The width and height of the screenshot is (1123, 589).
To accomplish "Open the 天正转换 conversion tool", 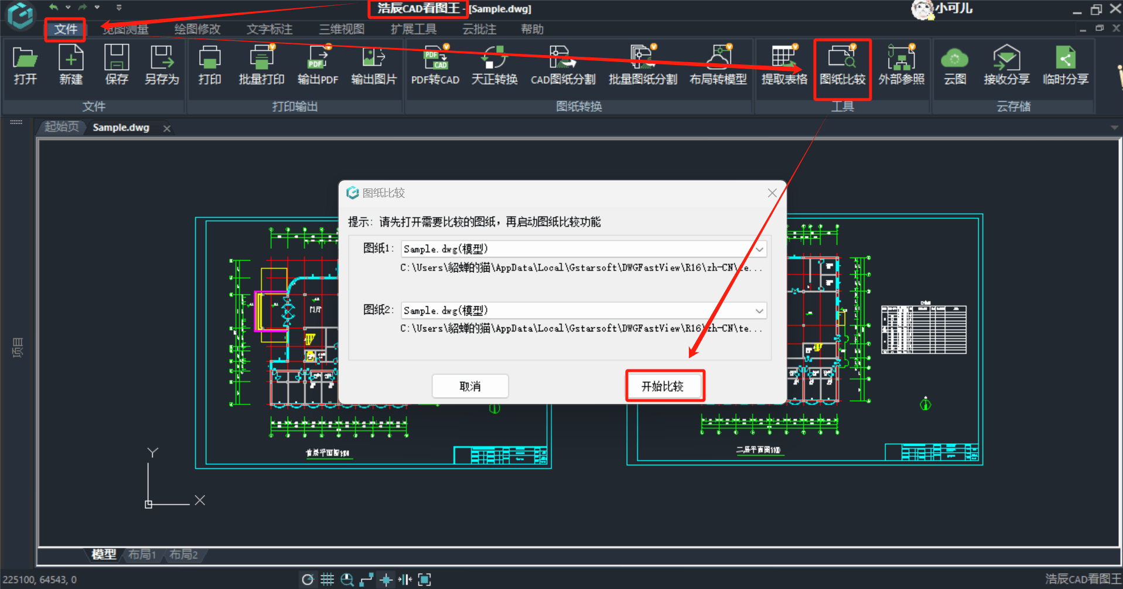I will pyautogui.click(x=494, y=64).
